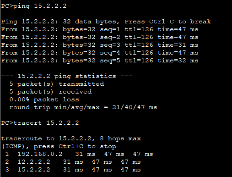The image size is (232, 177).
Task: Click the seq=1 ping reply line
Action: pyautogui.click(x=100, y=29)
